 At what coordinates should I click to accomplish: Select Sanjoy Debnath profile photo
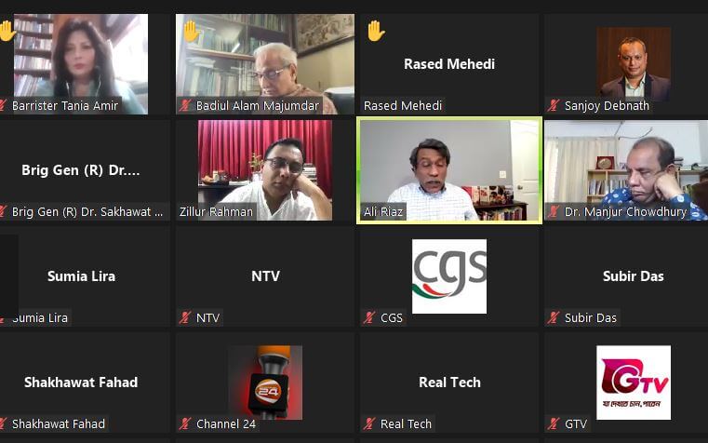click(634, 64)
